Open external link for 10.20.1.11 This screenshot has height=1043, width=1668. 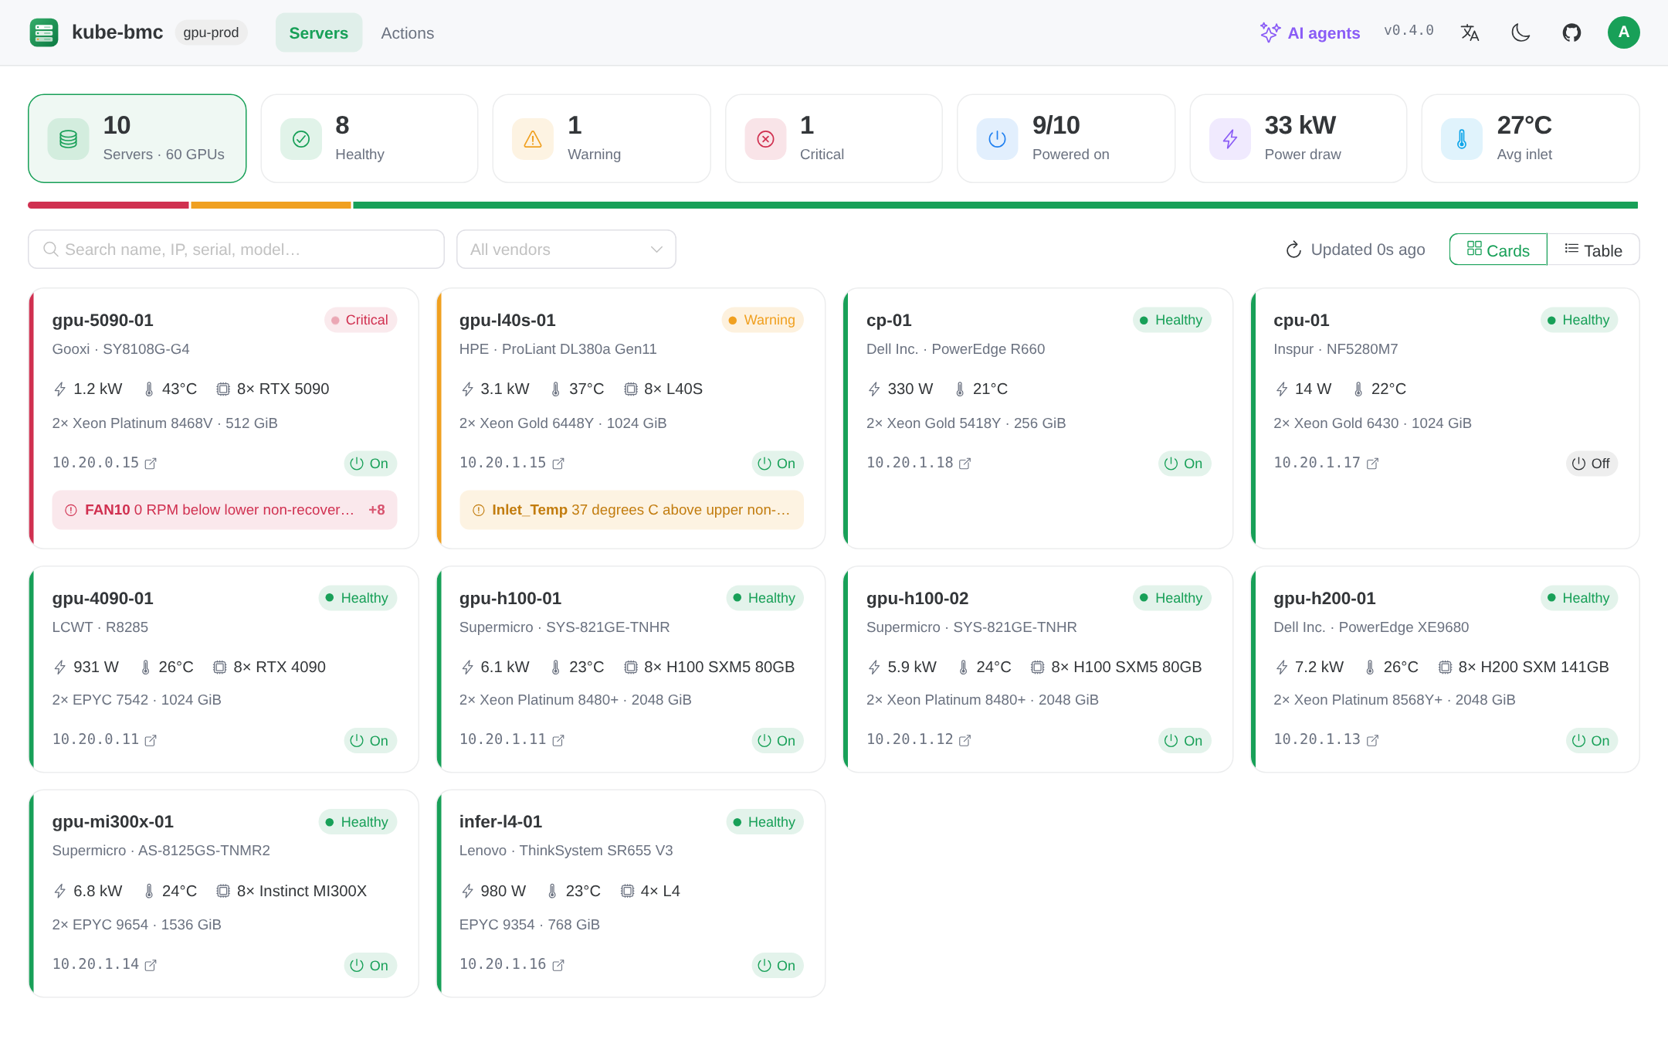point(558,740)
